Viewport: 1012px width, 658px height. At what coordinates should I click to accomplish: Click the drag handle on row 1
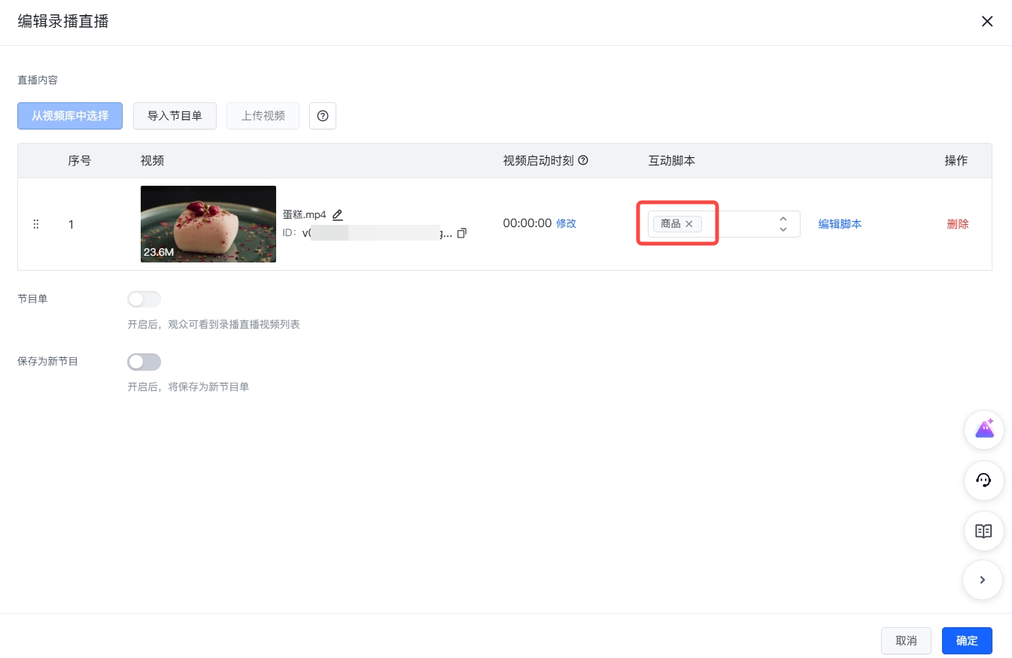click(x=36, y=224)
